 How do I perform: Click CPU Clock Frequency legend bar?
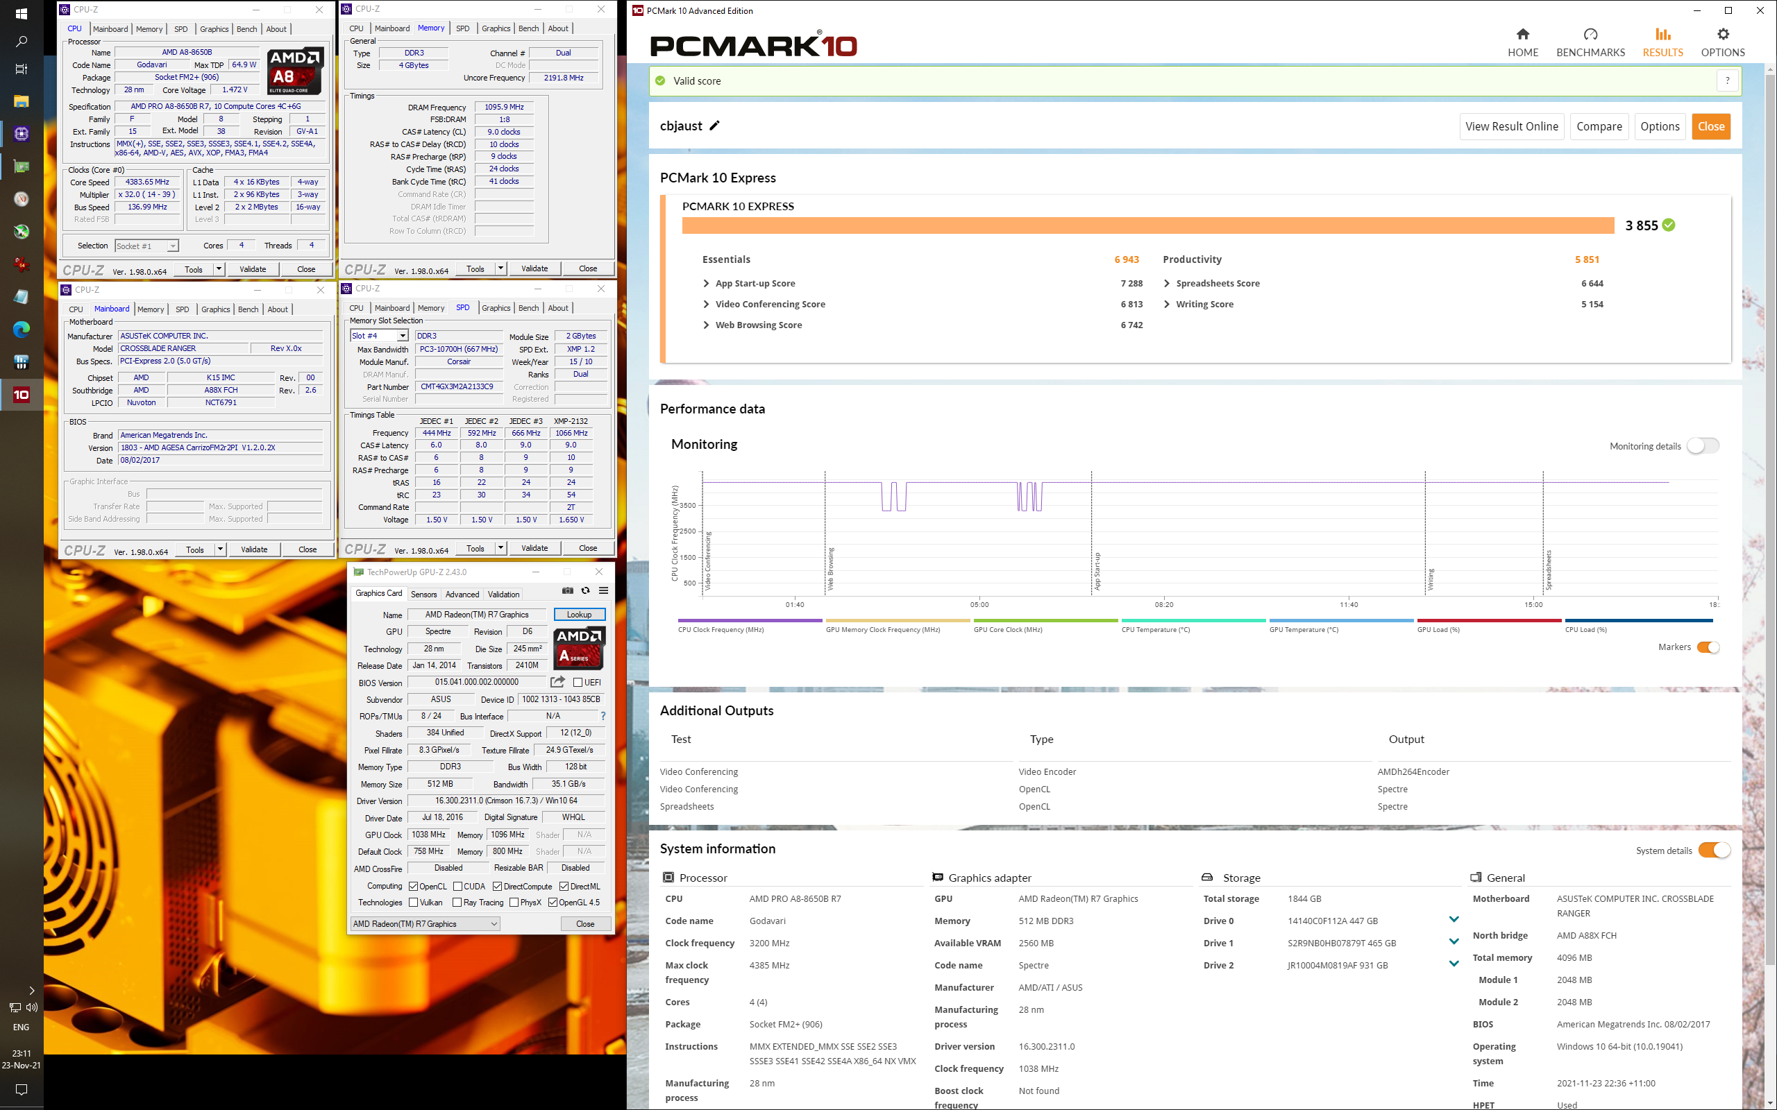pyautogui.click(x=750, y=621)
